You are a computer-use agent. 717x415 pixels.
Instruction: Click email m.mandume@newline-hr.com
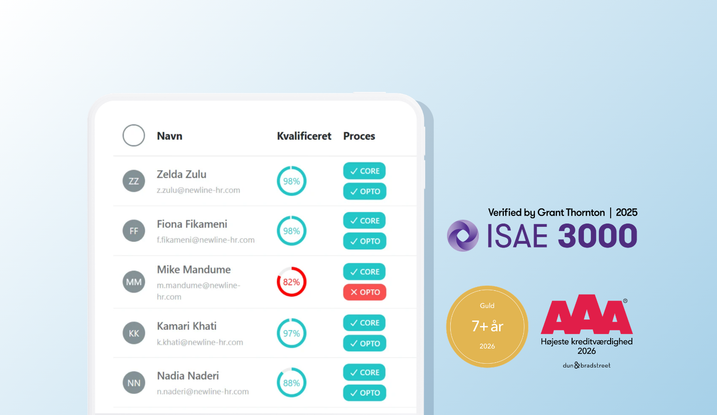point(199,291)
